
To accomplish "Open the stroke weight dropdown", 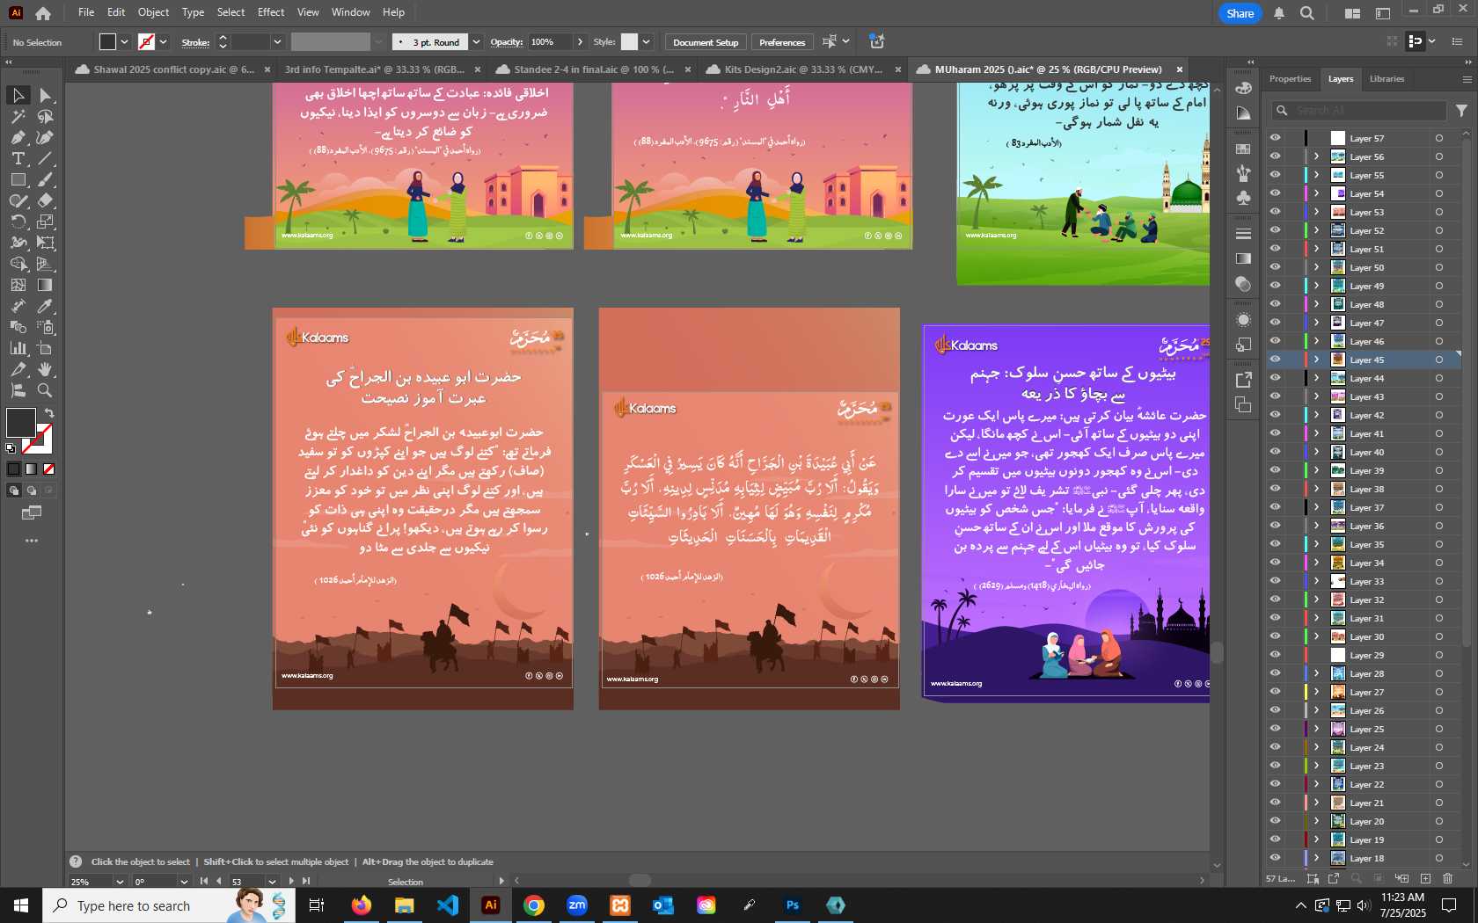I will 277,42.
